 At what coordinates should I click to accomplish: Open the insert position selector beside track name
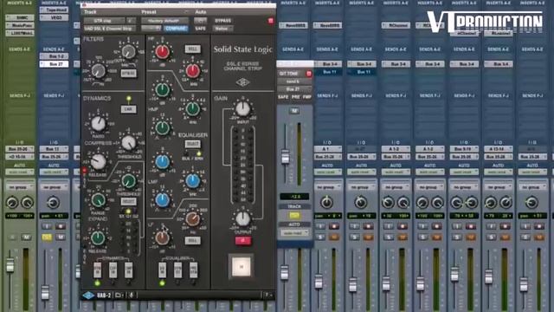pyautogui.click(x=131, y=21)
